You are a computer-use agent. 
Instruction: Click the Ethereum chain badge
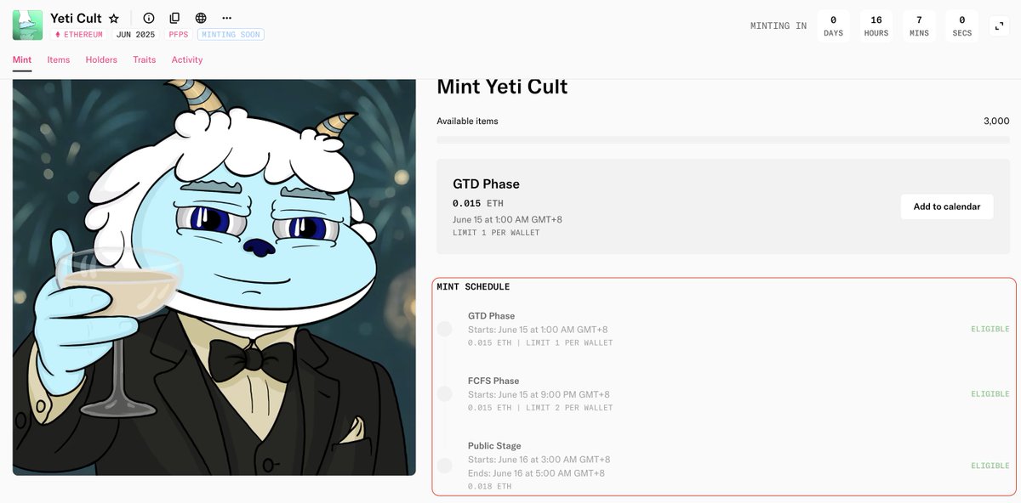(x=79, y=35)
